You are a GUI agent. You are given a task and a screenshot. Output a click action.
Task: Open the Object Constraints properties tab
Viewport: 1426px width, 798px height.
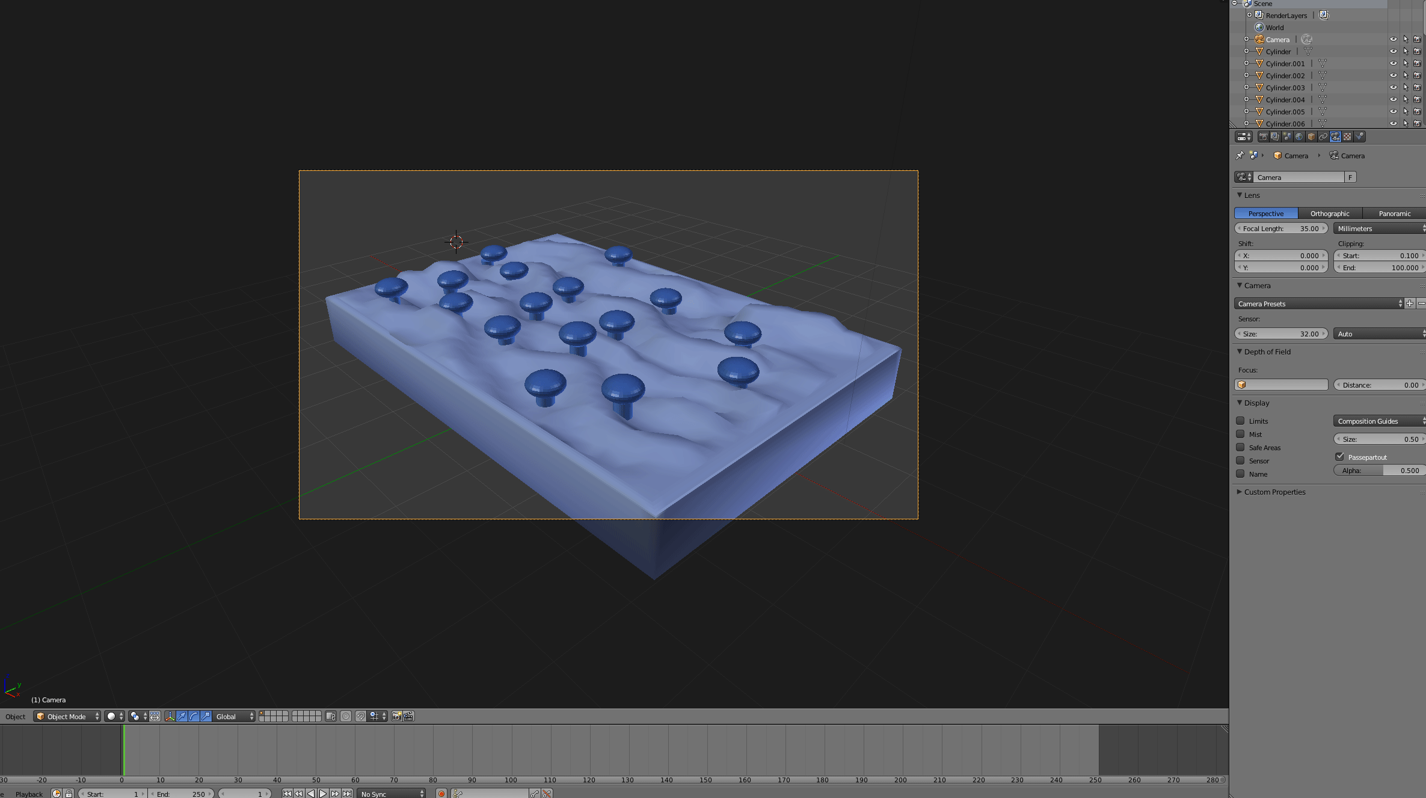pos(1323,137)
